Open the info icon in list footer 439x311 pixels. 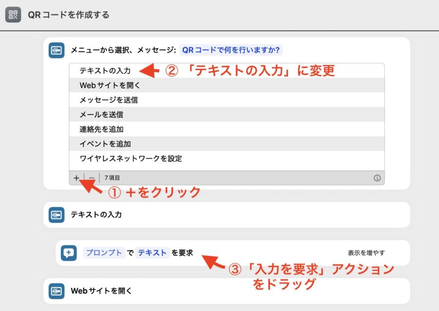tap(377, 178)
